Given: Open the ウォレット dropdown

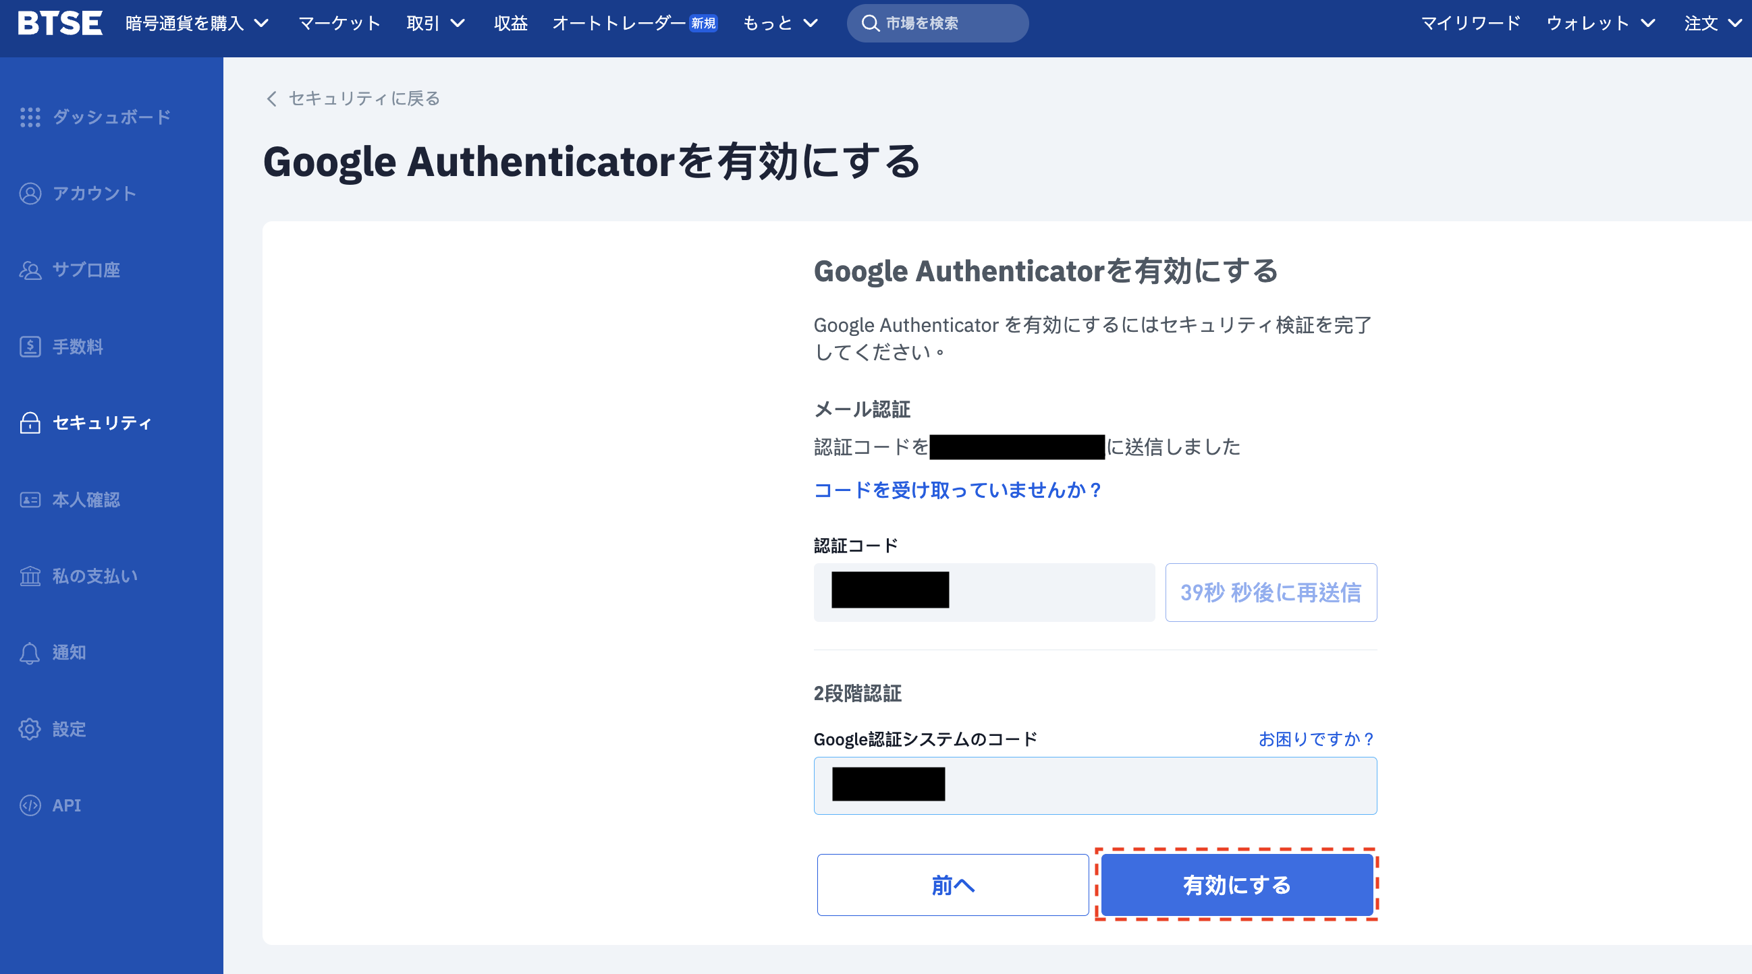Looking at the screenshot, I should point(1599,23).
